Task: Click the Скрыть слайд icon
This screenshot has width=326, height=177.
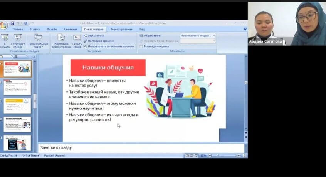Action: [77, 37]
